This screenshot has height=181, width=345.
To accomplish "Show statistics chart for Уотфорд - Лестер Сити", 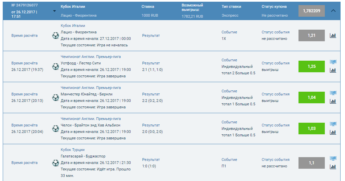I will tap(333, 70).
